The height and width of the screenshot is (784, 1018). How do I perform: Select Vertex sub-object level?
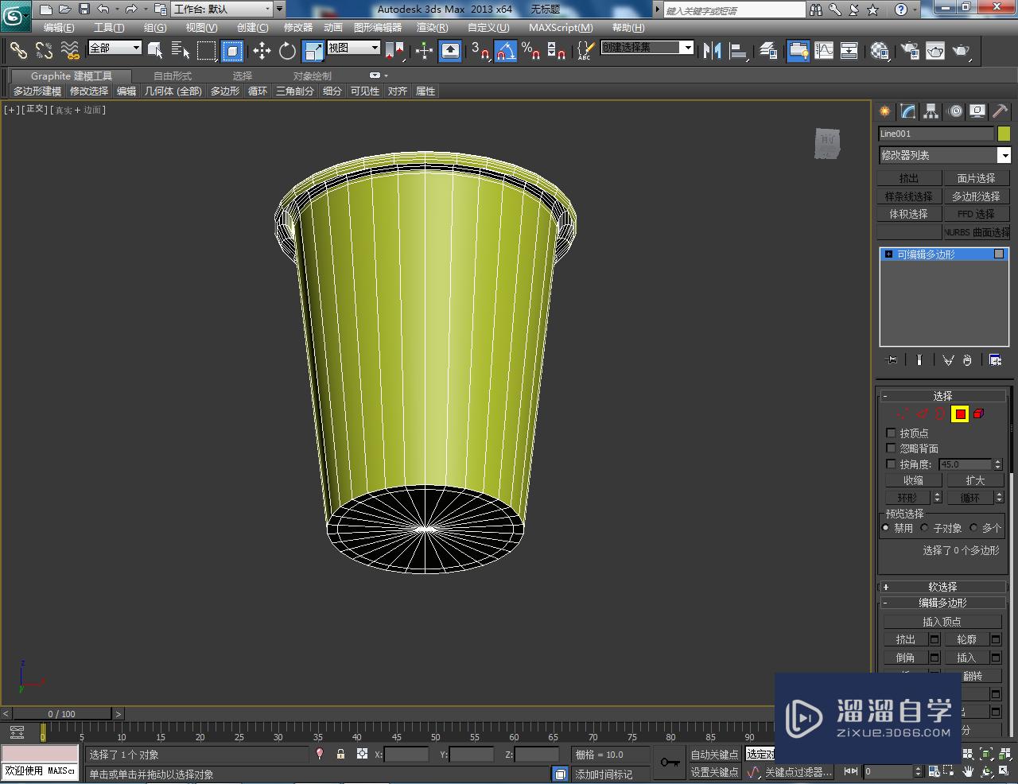pyautogui.click(x=902, y=413)
